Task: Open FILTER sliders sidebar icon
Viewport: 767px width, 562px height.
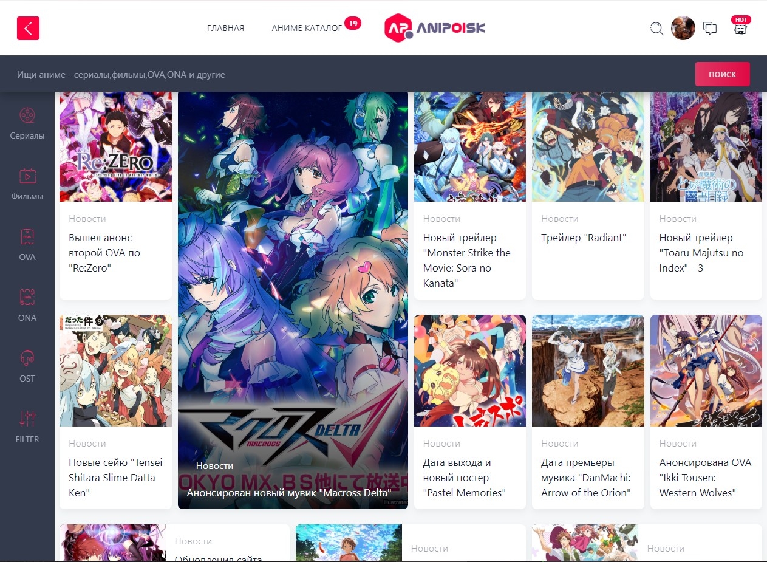Action: (27, 419)
